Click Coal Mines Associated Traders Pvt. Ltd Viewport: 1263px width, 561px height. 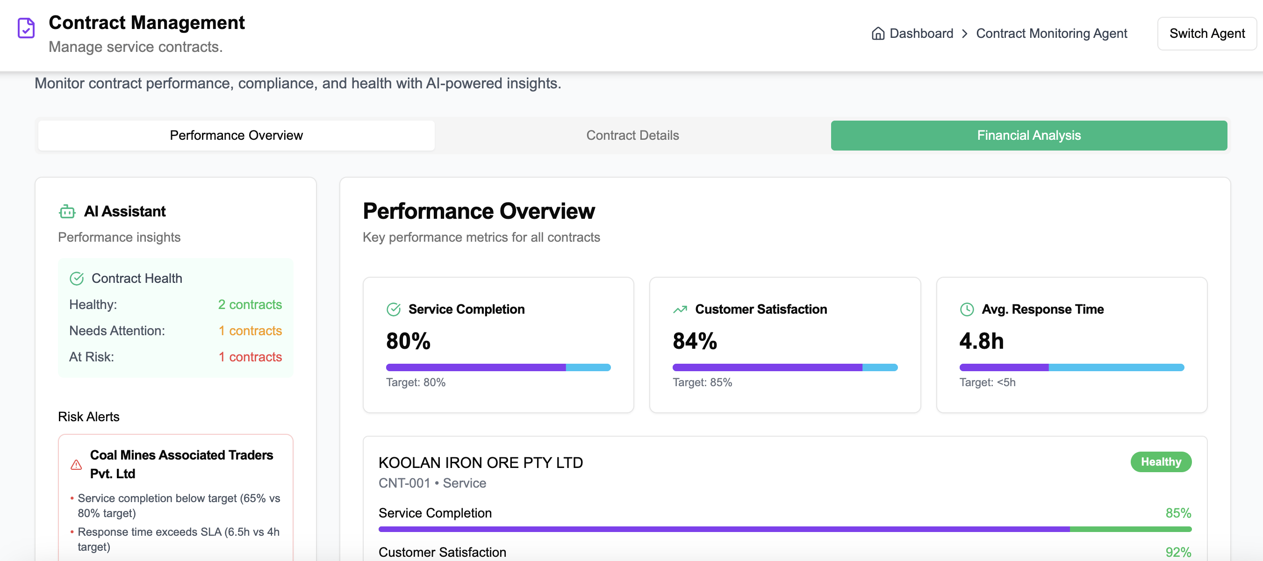pos(181,464)
